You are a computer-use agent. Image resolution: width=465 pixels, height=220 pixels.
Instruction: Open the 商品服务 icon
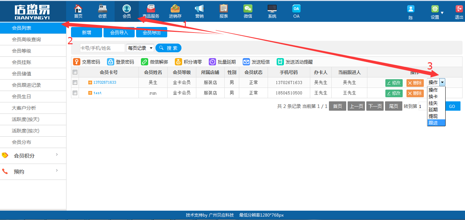[151, 9]
